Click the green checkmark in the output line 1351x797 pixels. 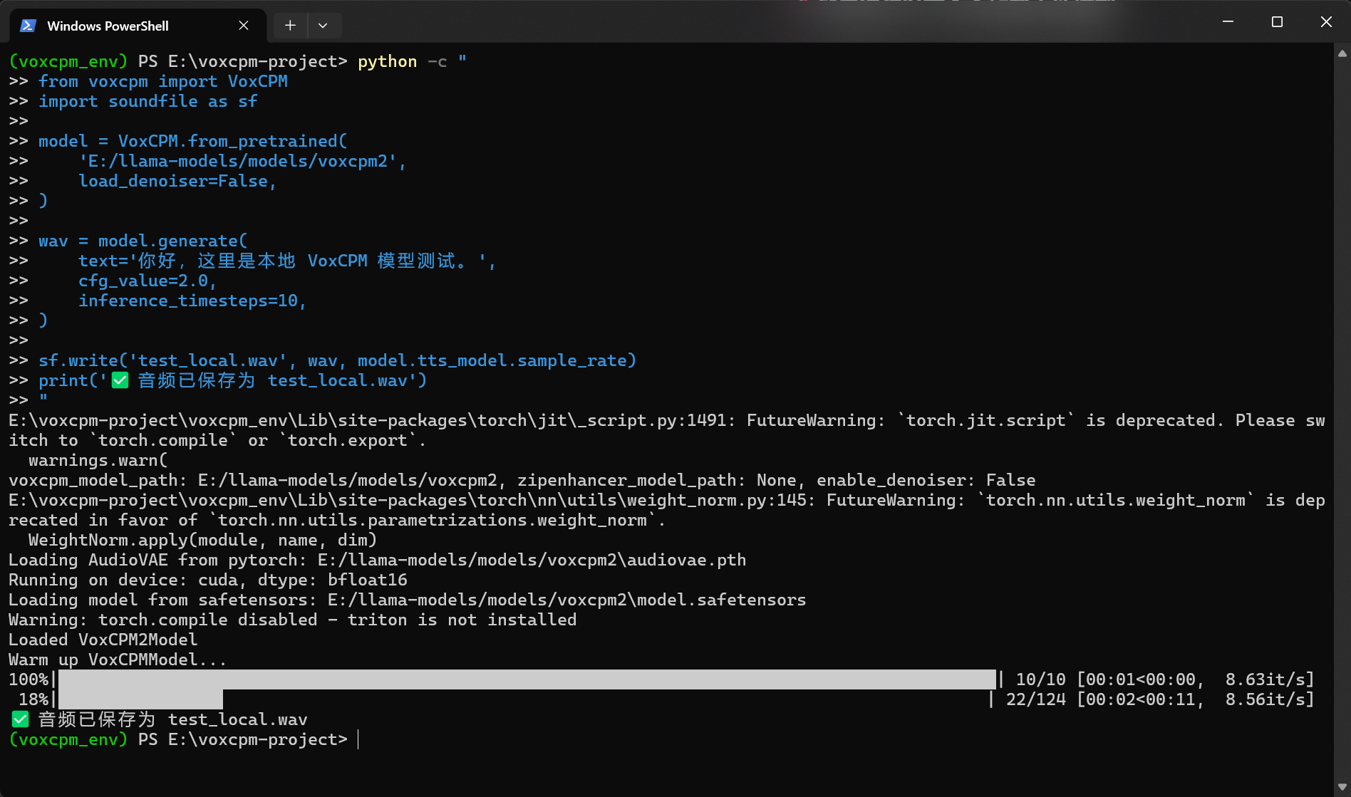[21, 719]
